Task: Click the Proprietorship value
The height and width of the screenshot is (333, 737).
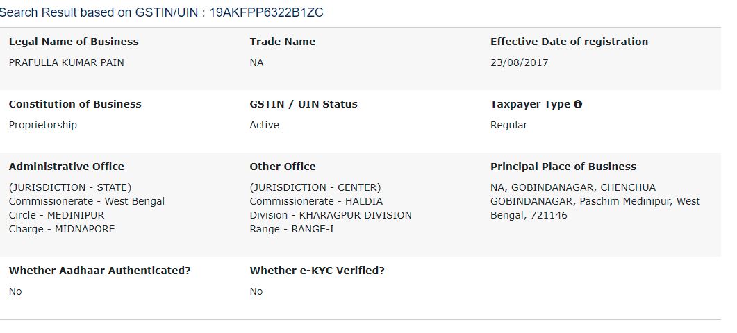Action: click(43, 125)
